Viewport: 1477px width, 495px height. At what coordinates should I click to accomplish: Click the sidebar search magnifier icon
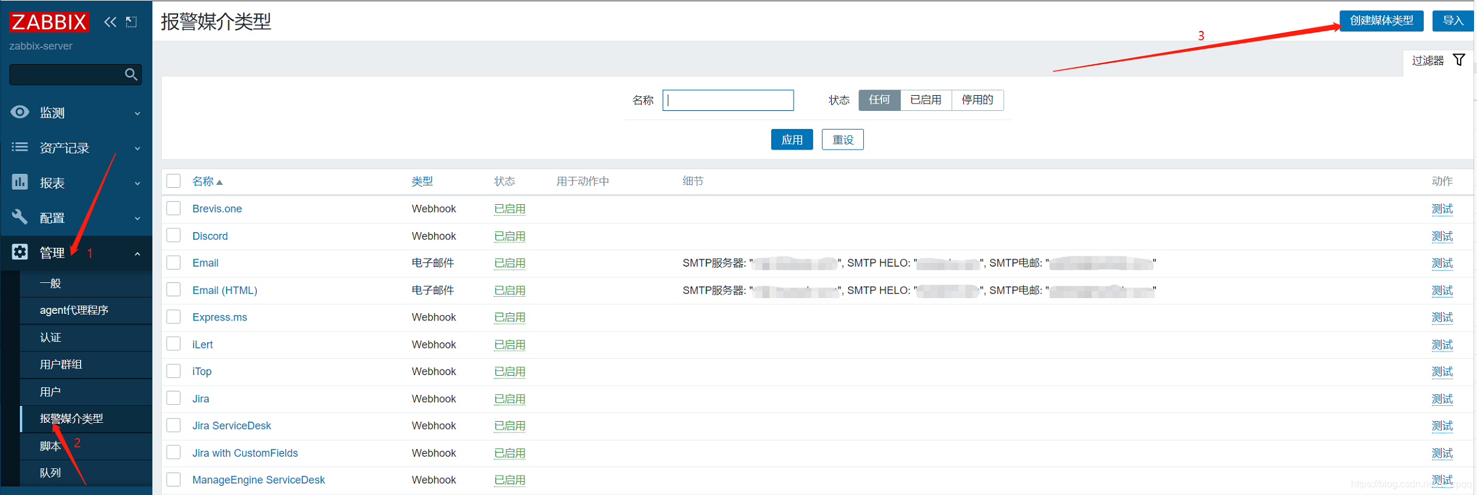pyautogui.click(x=131, y=75)
